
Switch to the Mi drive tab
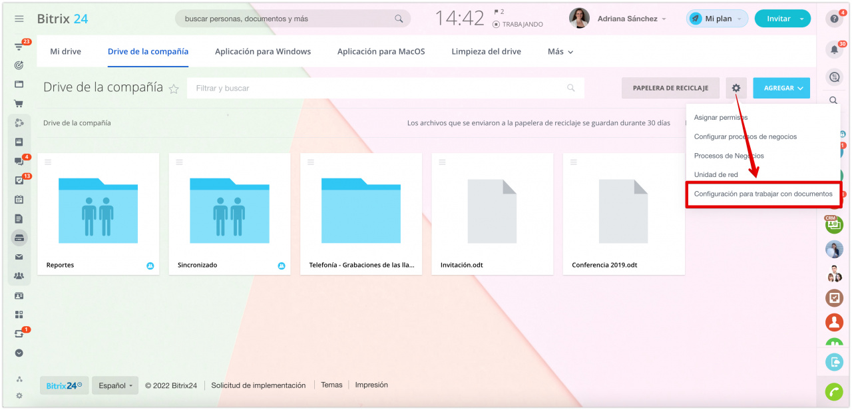tap(66, 51)
